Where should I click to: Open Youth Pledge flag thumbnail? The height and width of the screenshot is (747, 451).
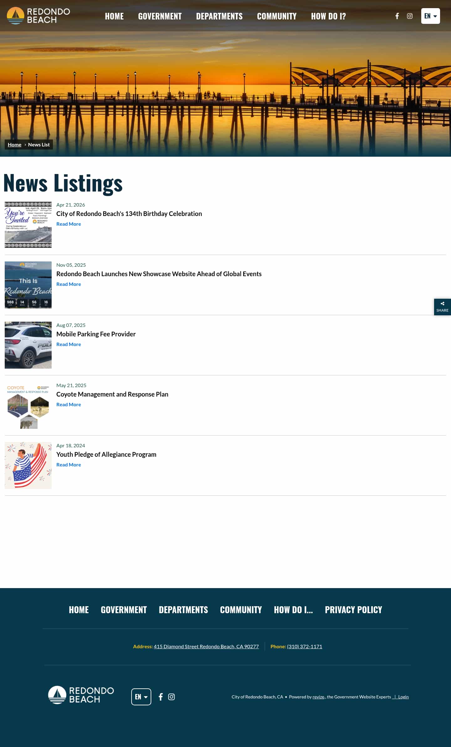coord(28,466)
